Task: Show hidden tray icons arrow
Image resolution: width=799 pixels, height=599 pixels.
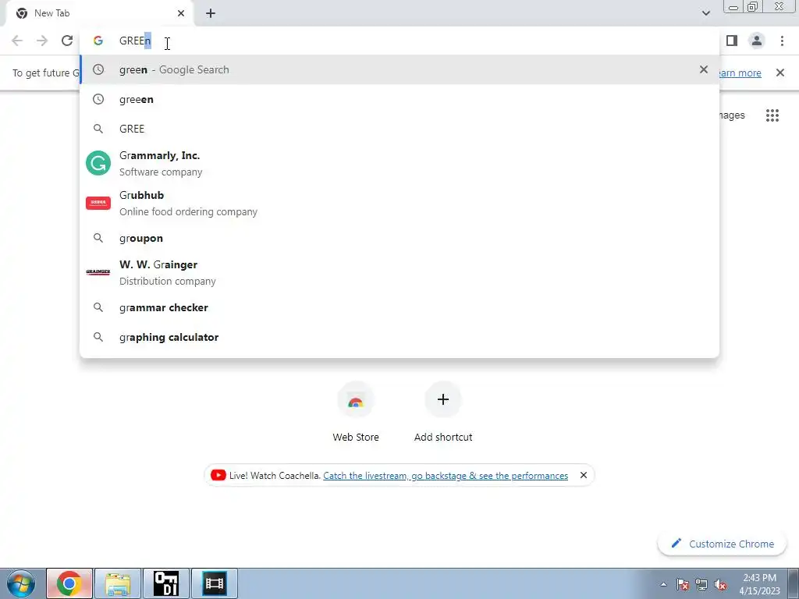Action: click(x=663, y=584)
